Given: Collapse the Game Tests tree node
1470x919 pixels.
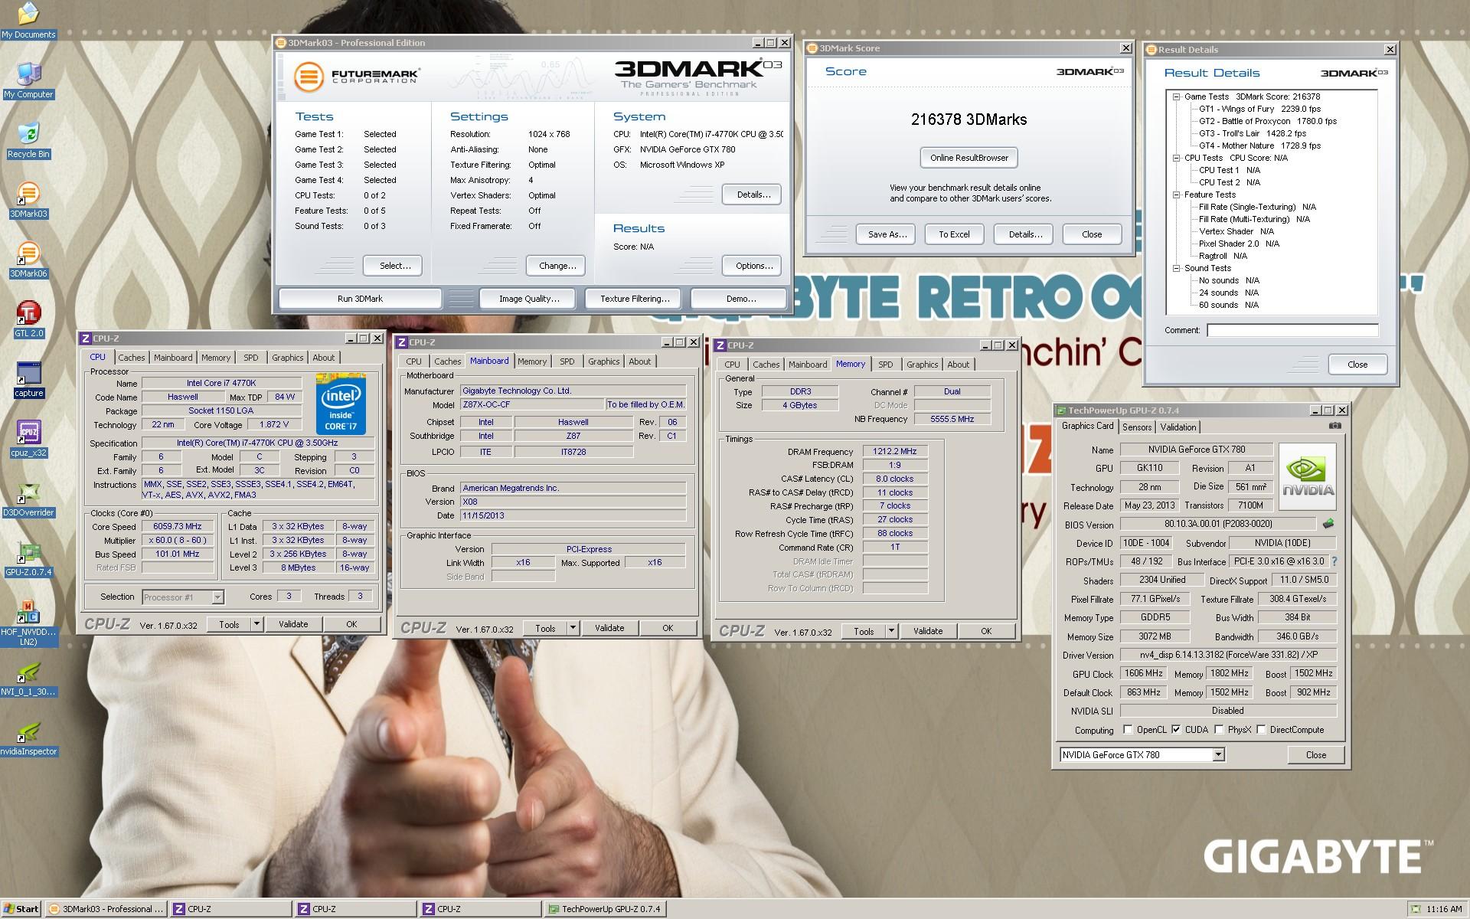Looking at the screenshot, I should click(1176, 96).
